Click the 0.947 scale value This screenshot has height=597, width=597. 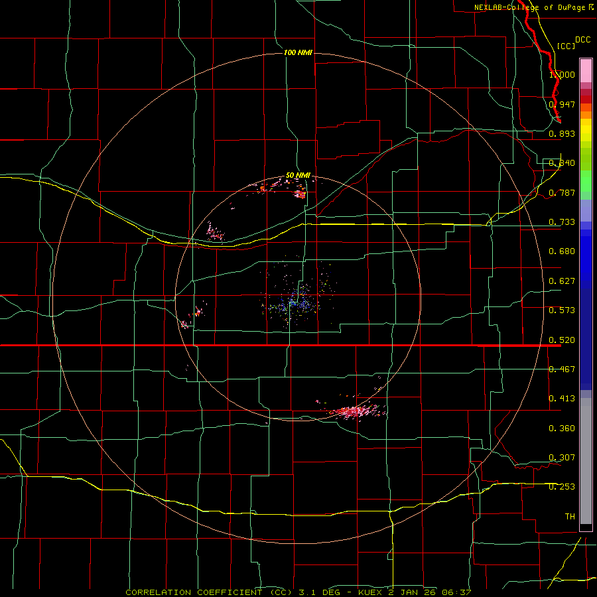(x=562, y=104)
